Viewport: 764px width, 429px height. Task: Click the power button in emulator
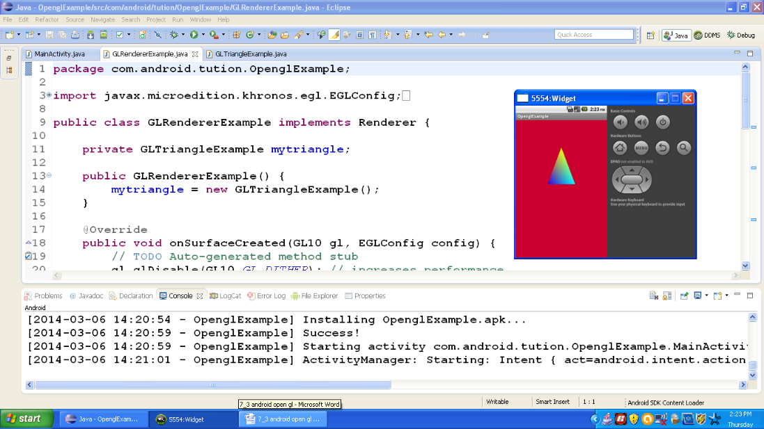pos(662,122)
